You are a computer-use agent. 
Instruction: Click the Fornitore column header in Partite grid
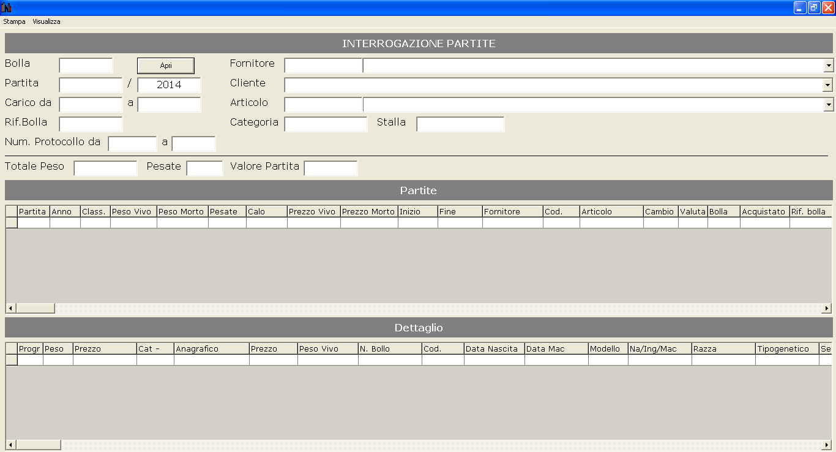click(x=513, y=211)
